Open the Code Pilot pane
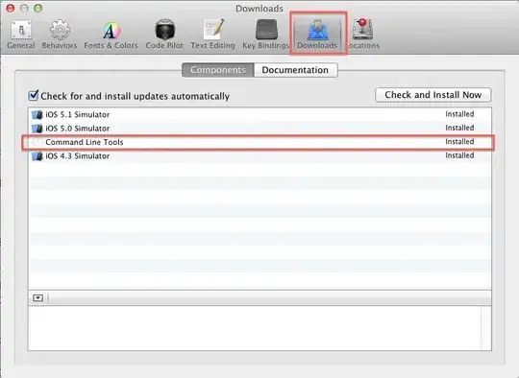 point(164,35)
